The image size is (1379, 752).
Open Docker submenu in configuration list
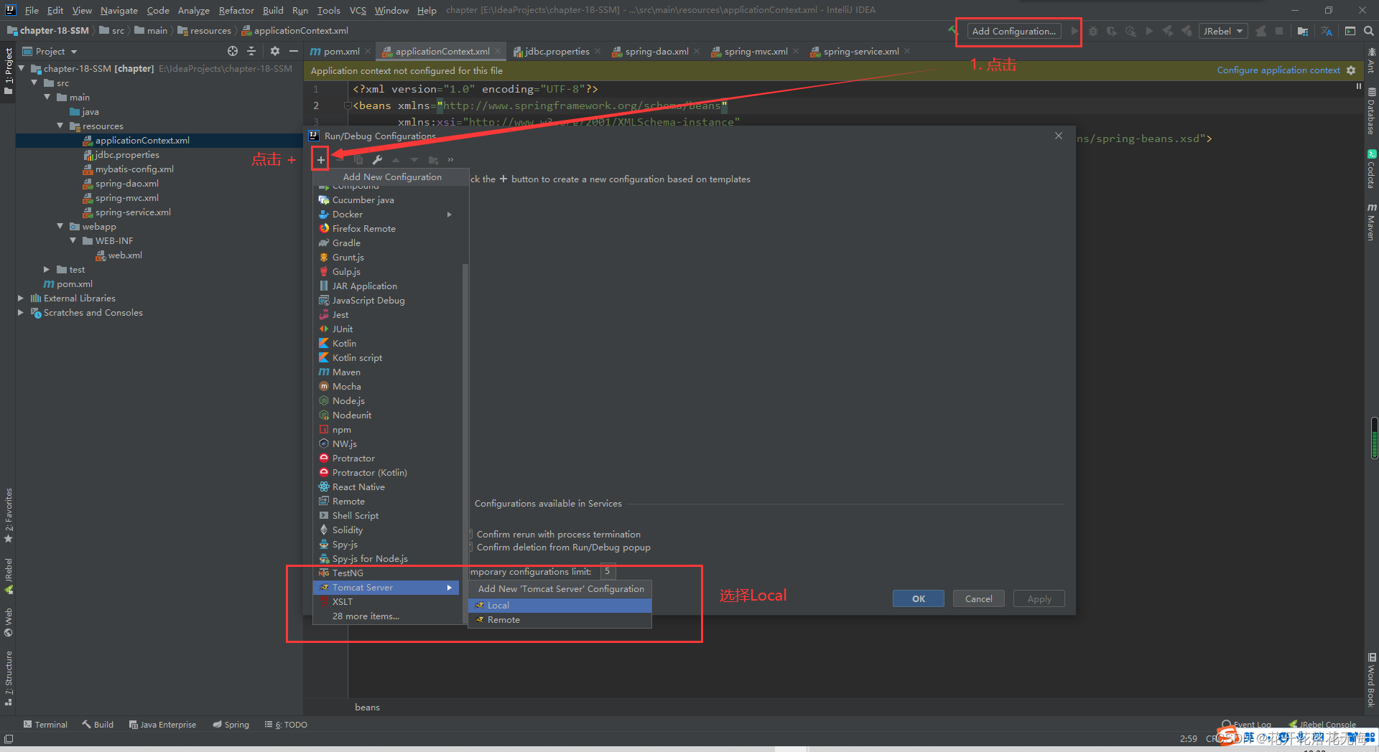point(386,215)
